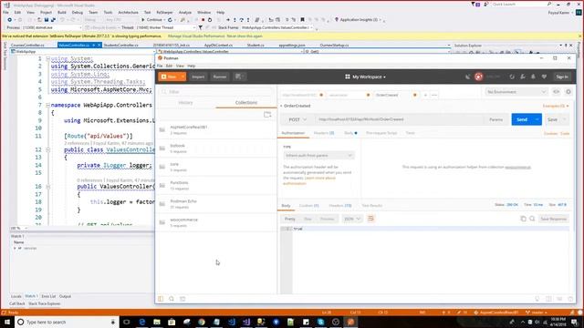The width and height of the screenshot is (584, 328).
Task: Open Microsoft Edge from the taskbar
Action: coord(142,322)
